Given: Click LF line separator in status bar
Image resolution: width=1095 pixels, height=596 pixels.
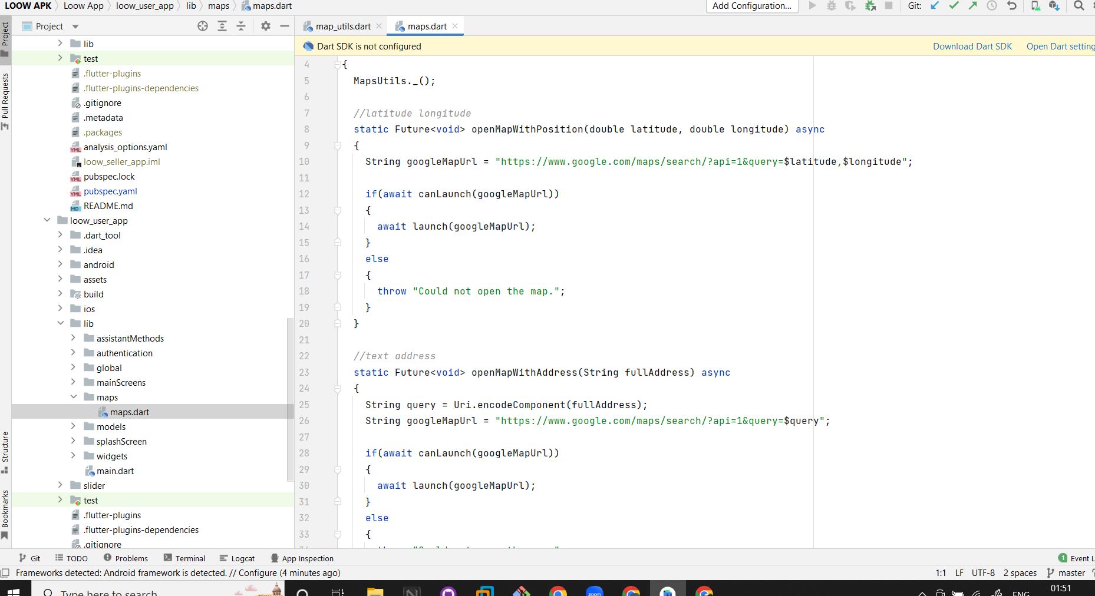Looking at the screenshot, I should (959, 572).
